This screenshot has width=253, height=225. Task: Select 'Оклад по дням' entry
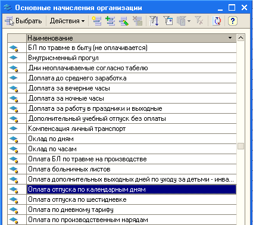point(132,139)
